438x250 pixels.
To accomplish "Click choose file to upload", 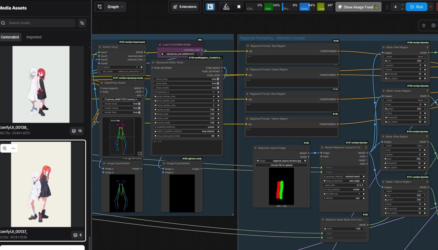I will [x=281, y=165].
